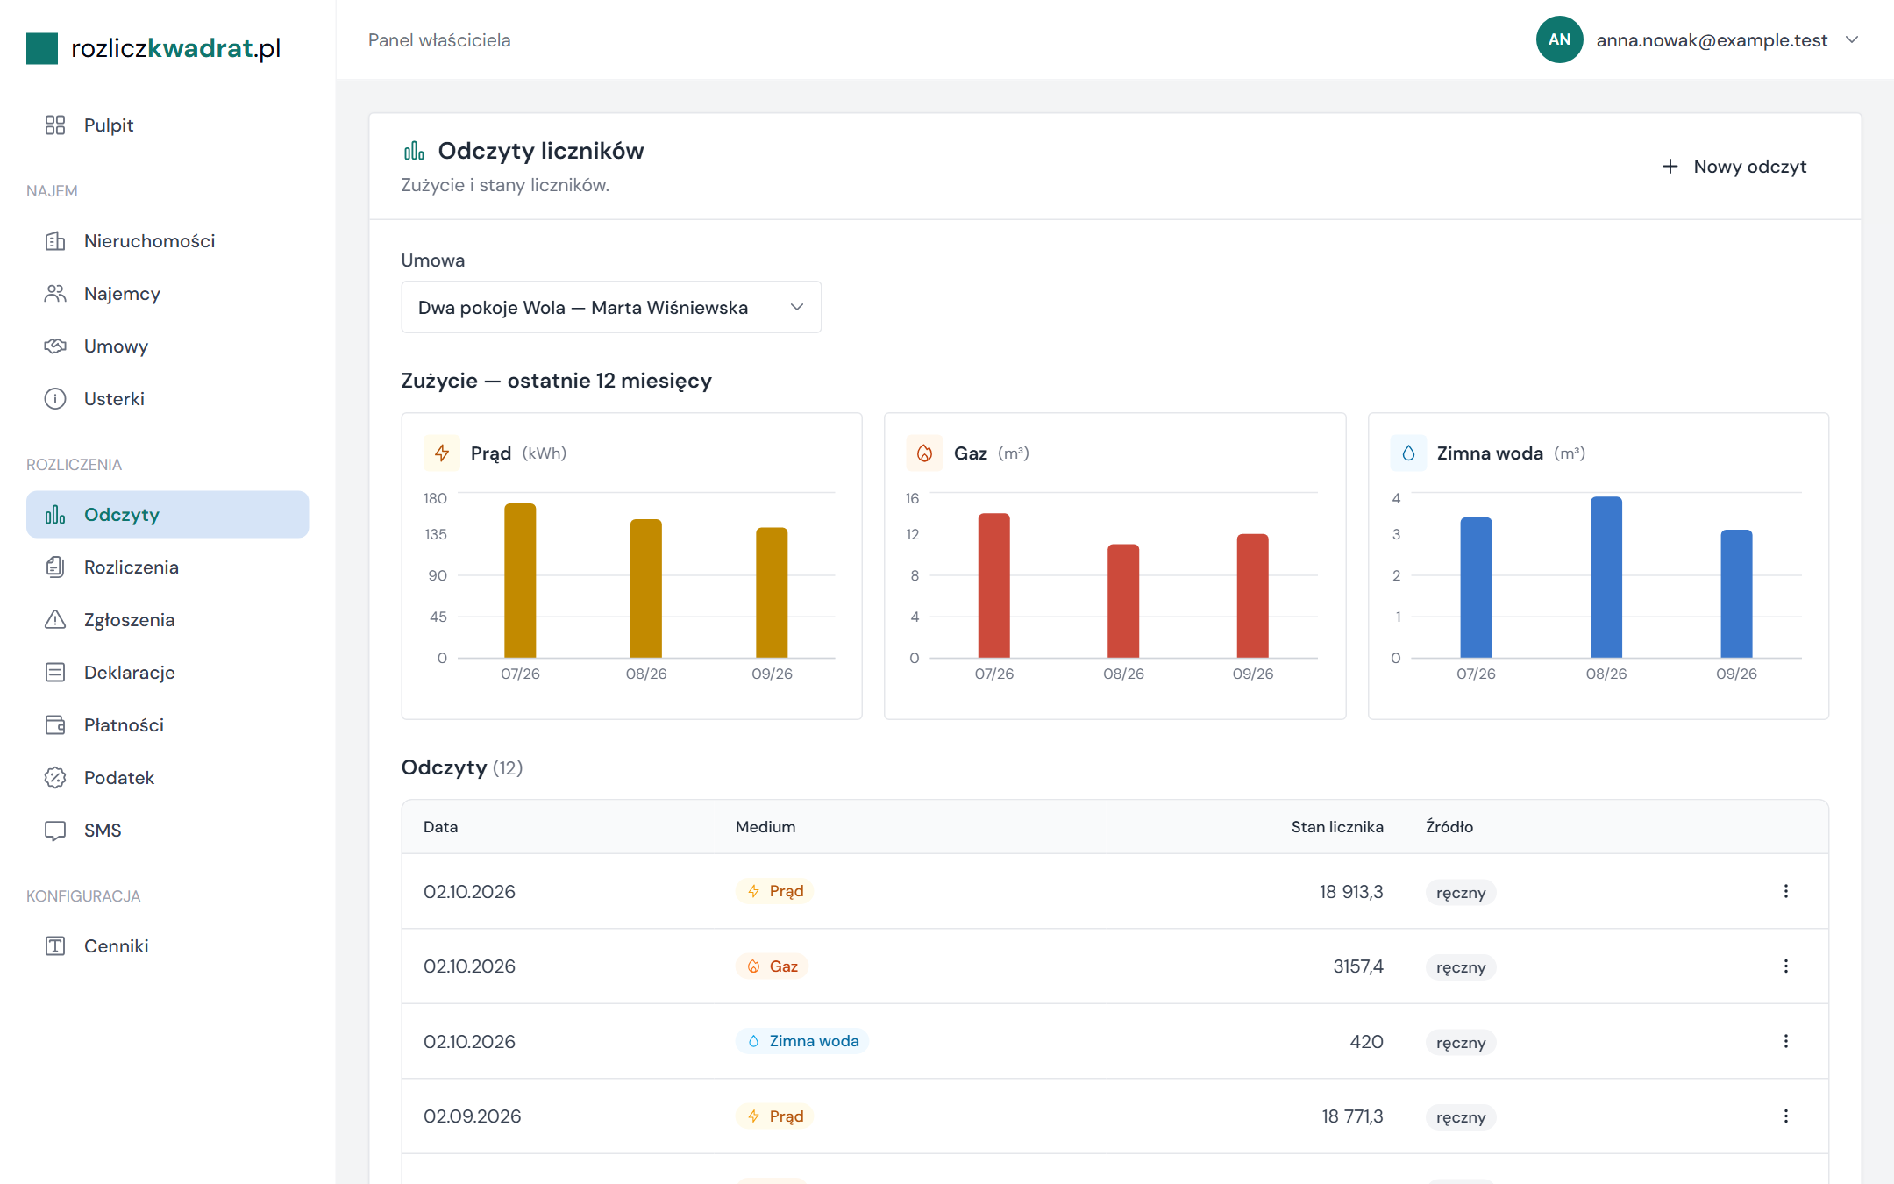This screenshot has width=1894, height=1184.
Task: Click the Umowy handshake icon
Action: coord(55,346)
